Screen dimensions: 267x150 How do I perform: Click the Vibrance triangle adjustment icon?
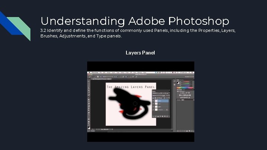pyautogui.click(x=189, y=93)
